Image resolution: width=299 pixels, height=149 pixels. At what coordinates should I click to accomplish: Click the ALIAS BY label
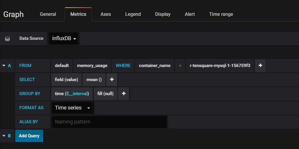point(29,122)
